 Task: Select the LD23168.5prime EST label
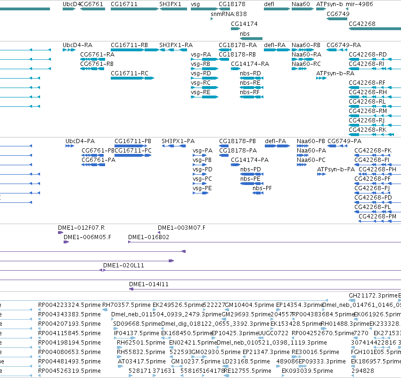click(x=246, y=362)
